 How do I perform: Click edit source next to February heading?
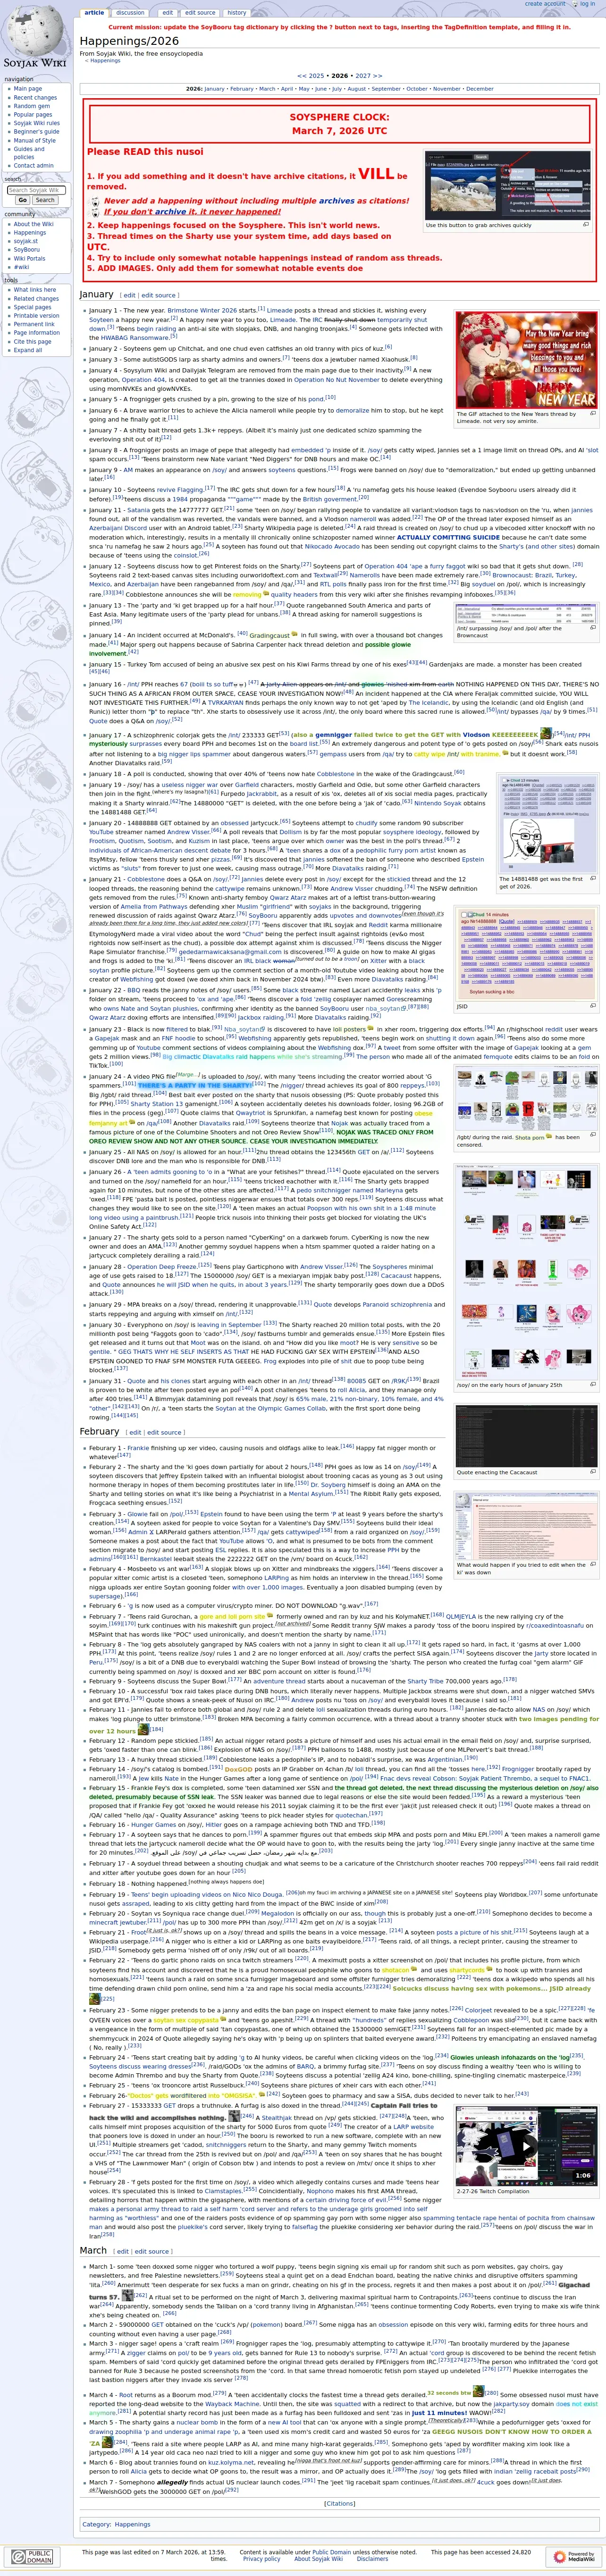tap(164, 1432)
